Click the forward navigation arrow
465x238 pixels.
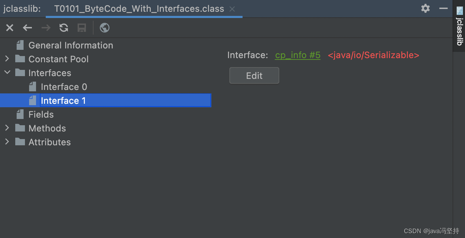click(46, 28)
